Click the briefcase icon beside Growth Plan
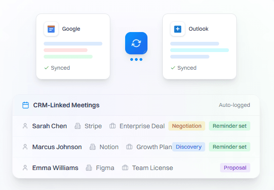Viewport: 274px width, 190px height. click(129, 147)
